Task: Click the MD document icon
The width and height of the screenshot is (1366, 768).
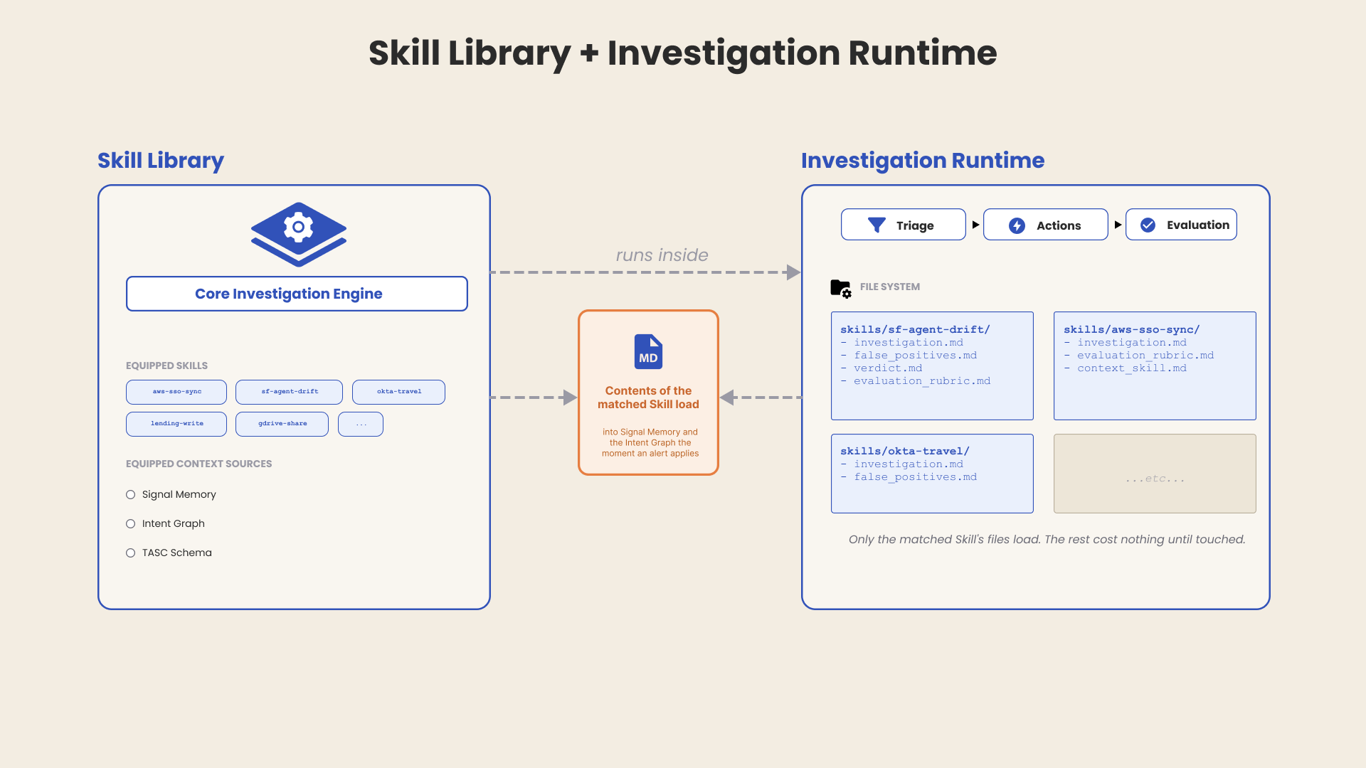Action: [x=648, y=351]
